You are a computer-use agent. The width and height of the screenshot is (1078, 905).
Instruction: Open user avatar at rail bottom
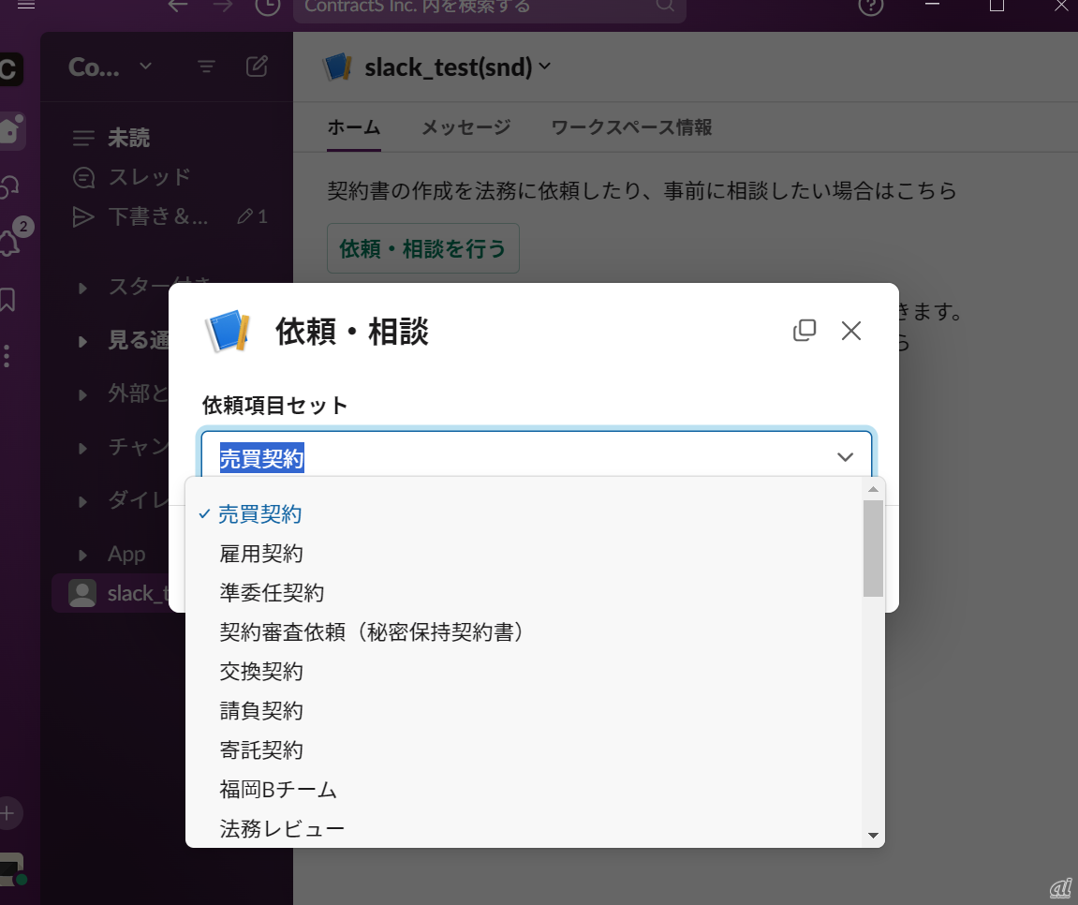point(11,870)
